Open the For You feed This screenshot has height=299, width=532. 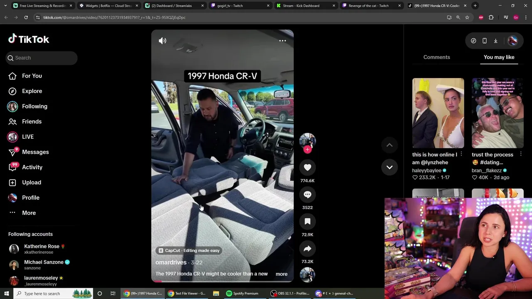pyautogui.click(x=32, y=76)
